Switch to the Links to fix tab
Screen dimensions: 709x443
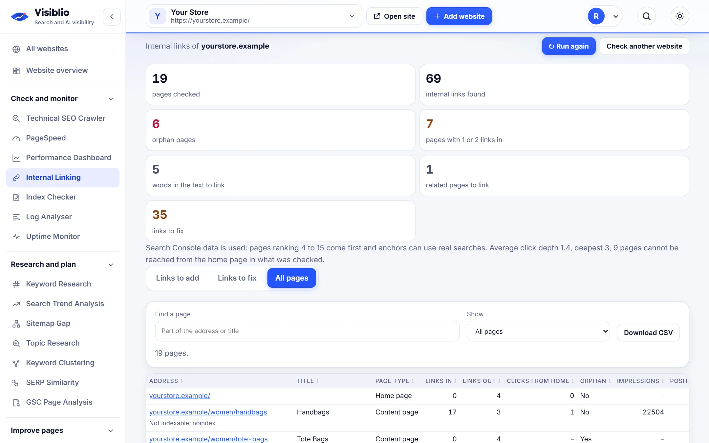click(237, 278)
